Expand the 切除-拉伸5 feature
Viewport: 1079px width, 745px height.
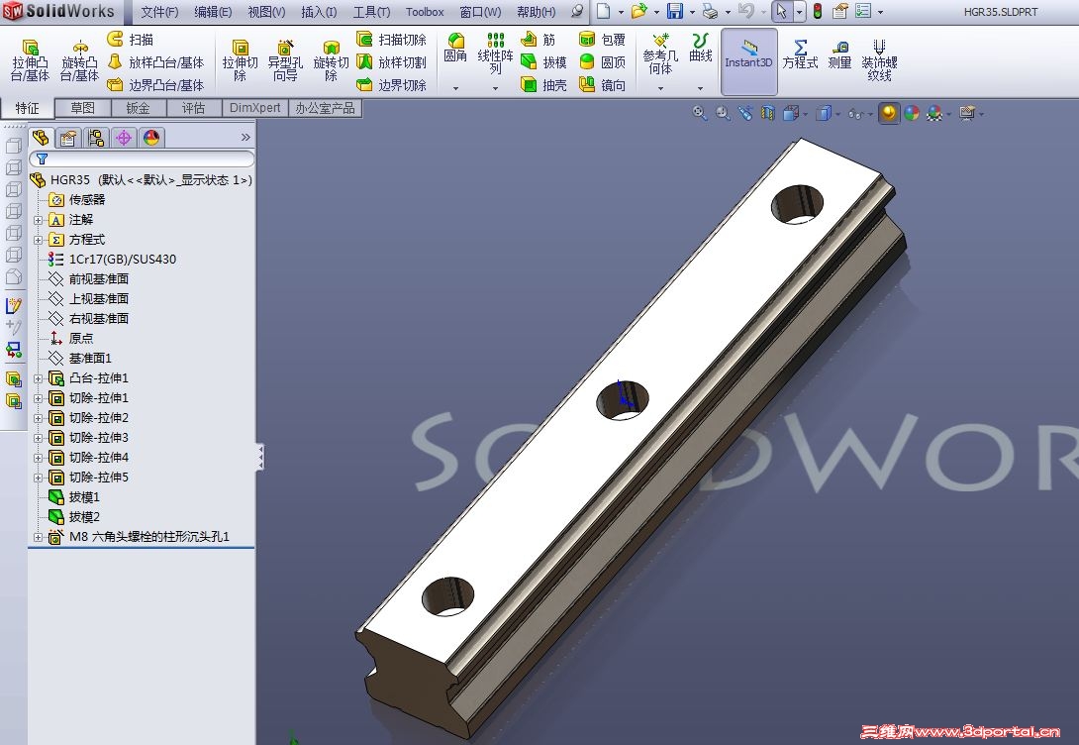click(39, 478)
